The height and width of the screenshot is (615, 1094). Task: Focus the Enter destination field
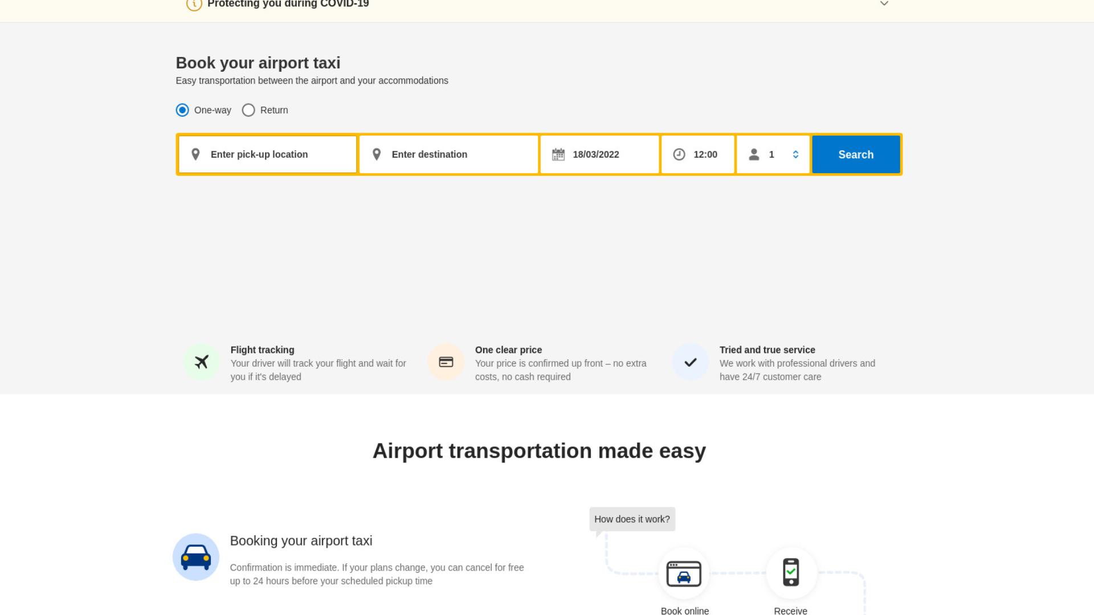[449, 154]
